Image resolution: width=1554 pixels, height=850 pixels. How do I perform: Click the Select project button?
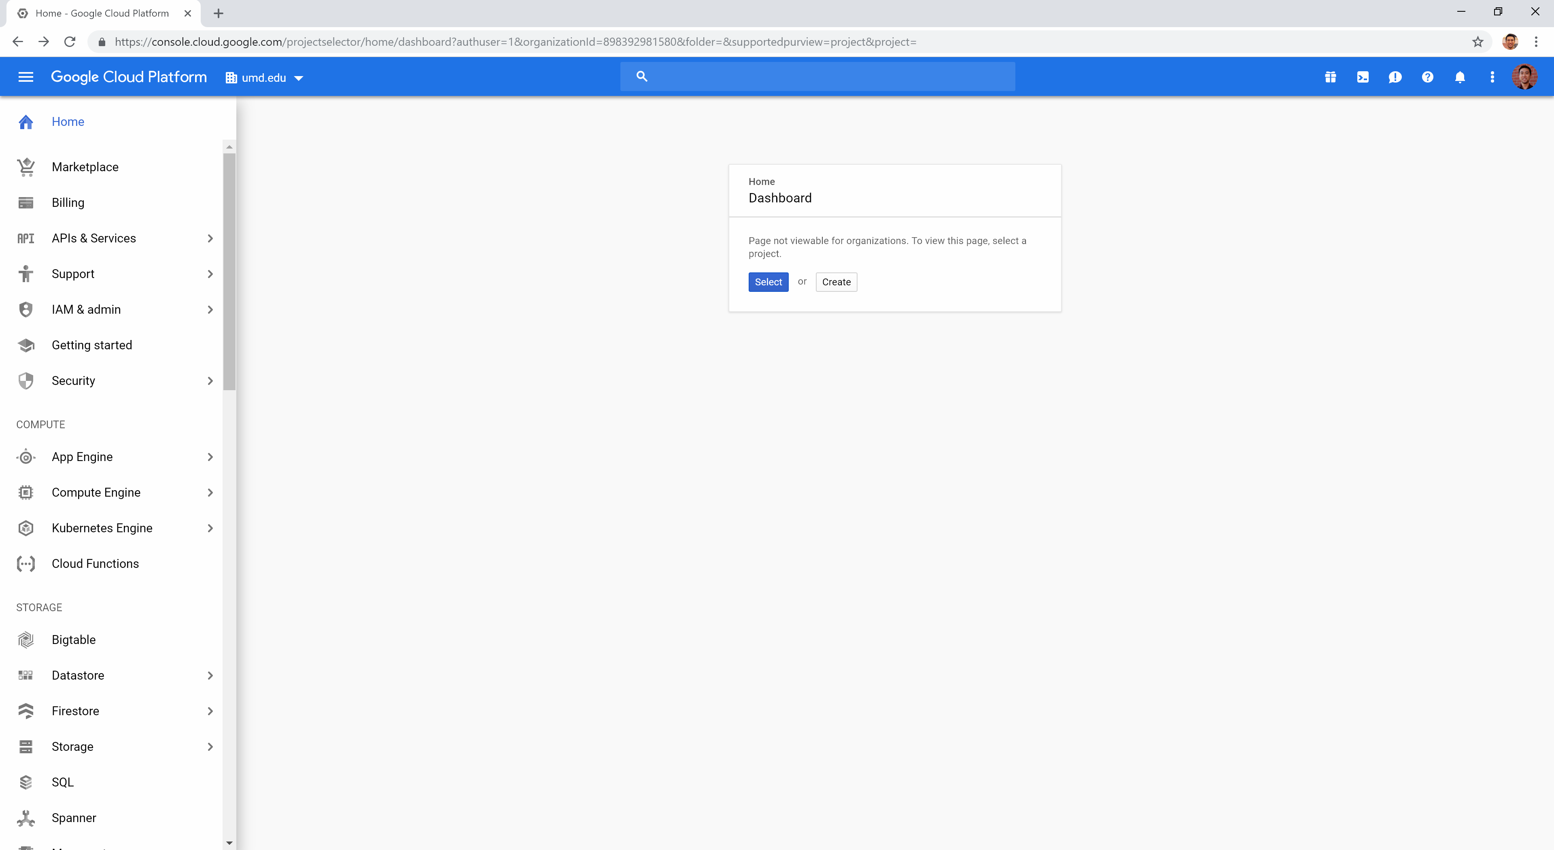click(x=768, y=282)
